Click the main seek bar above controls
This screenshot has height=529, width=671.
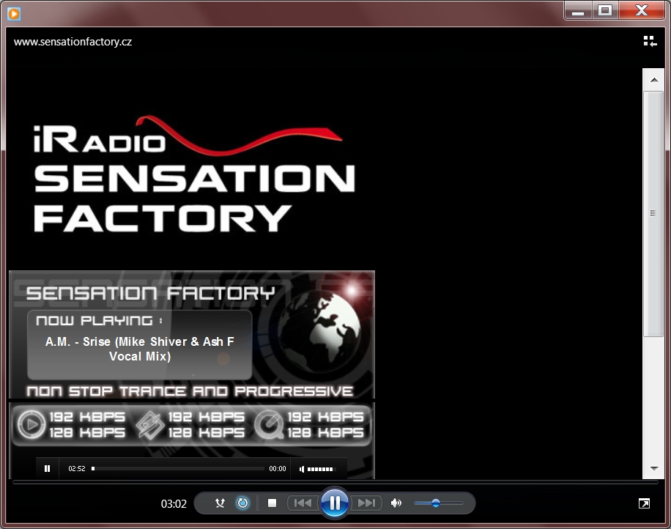335,483
